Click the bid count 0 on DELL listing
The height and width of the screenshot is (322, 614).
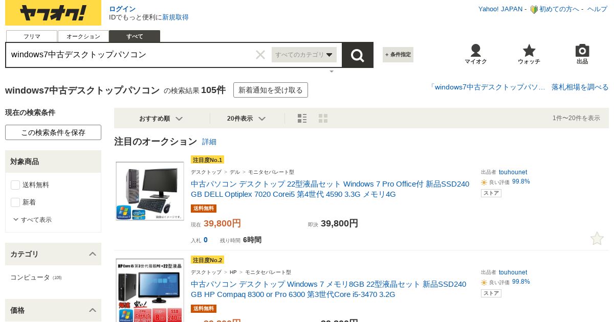point(206,240)
